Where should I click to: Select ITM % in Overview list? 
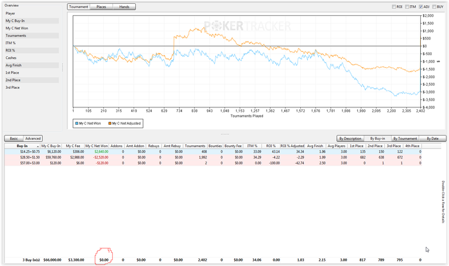pyautogui.click(x=32, y=43)
